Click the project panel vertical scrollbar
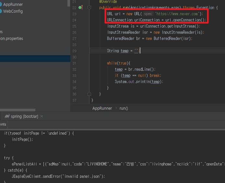Image resolution: width=225 pixels, height=183 pixels. pos(69,3)
